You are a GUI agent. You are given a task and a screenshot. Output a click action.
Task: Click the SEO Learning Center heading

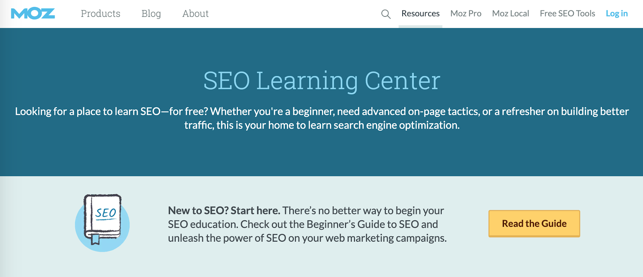pos(321,80)
